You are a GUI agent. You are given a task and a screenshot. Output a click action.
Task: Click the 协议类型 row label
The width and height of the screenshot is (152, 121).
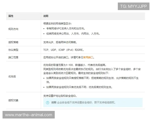coord(13,50)
